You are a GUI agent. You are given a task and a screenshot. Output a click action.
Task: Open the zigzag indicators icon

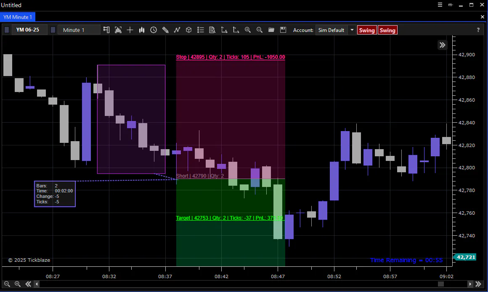(x=177, y=30)
